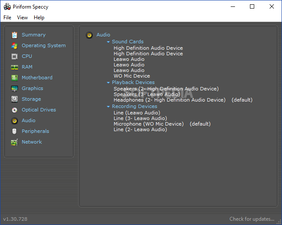Collapse the Sound Cards arrow
This screenshot has height=225, width=282.
click(108, 42)
